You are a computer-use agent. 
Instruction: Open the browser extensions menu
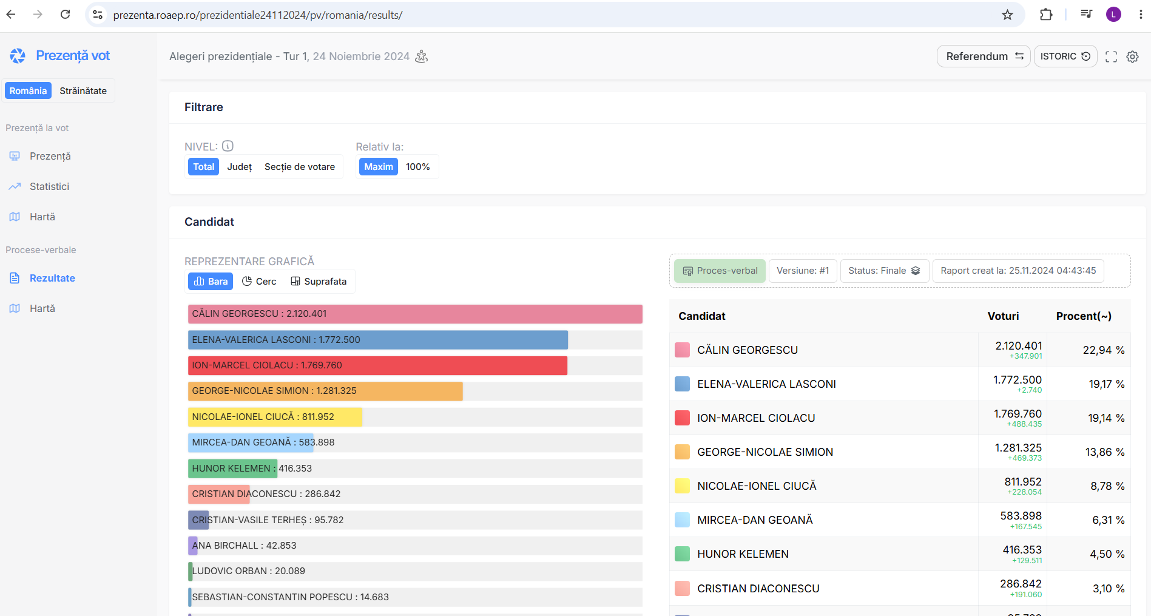(1046, 15)
